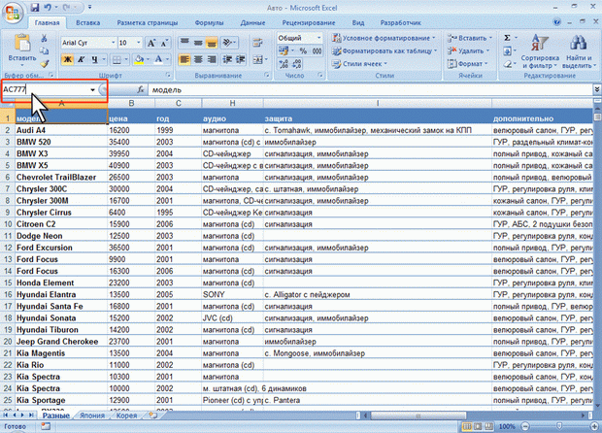
Task: Align text to top of cell
Action: 184,42
